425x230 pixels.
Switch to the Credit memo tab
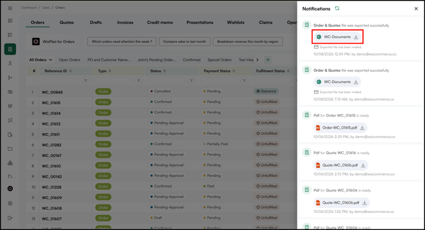coord(160,22)
